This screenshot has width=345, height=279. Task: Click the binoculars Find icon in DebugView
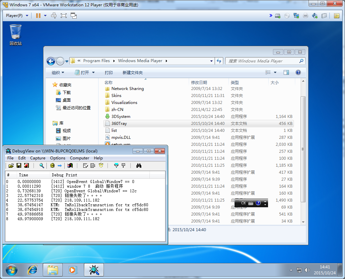tap(139, 165)
